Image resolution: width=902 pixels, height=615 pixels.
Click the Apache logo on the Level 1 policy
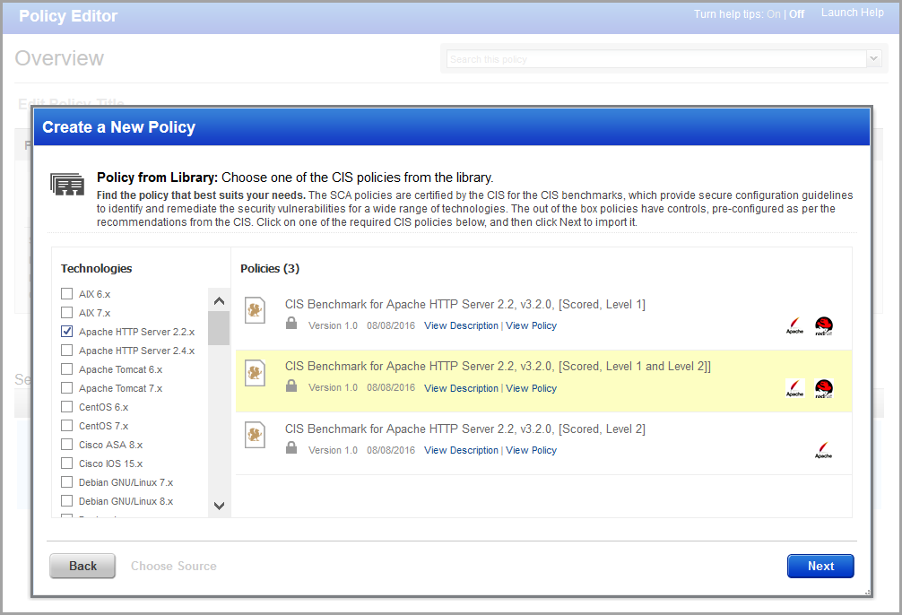click(x=795, y=326)
